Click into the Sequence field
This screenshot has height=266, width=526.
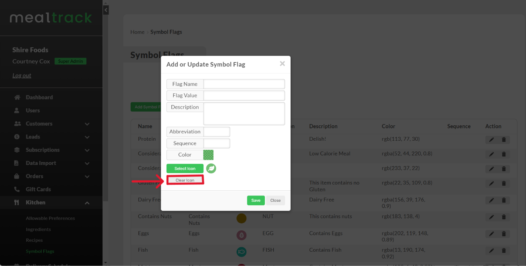pos(217,143)
